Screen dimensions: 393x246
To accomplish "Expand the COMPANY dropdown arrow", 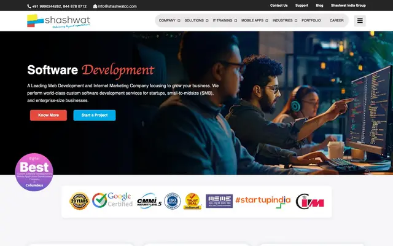I will (x=179, y=20).
